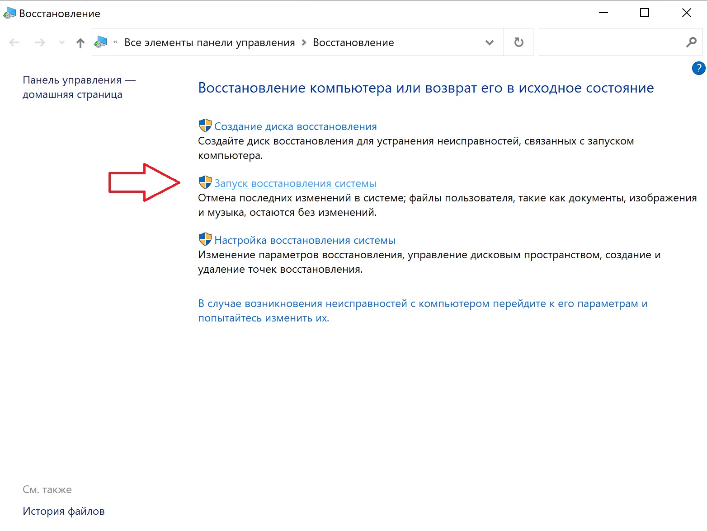Click shield icon beside Создание диска восстановления

pos(205,126)
